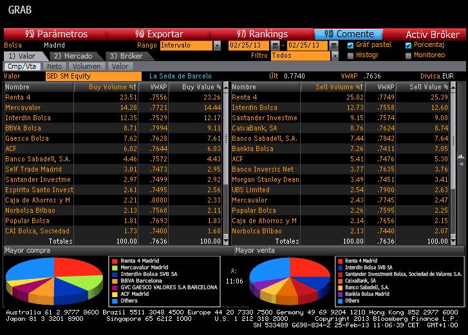
Task: Click green Mercavalor Madrid legend swatch
Action: [x=115, y=267]
